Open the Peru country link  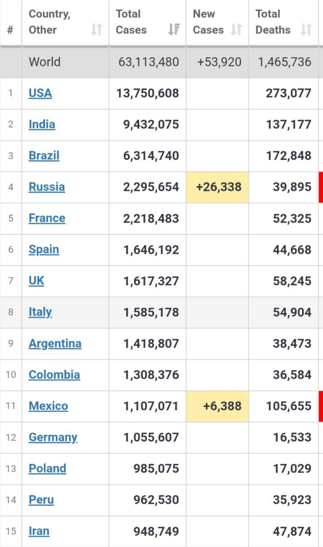41,500
